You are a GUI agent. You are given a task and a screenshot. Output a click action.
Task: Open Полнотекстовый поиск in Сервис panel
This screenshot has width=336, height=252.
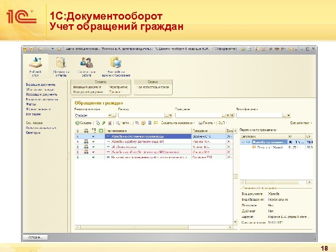[x=153, y=87]
